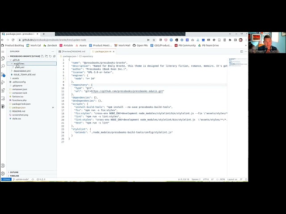Open Explorer views and more actions menu
Viewport: 286px width, 214px height.
(53, 52)
